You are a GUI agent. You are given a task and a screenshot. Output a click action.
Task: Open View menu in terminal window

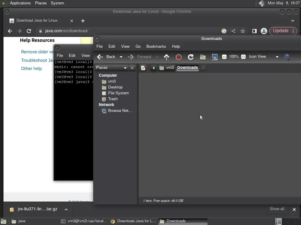tap(86, 55)
